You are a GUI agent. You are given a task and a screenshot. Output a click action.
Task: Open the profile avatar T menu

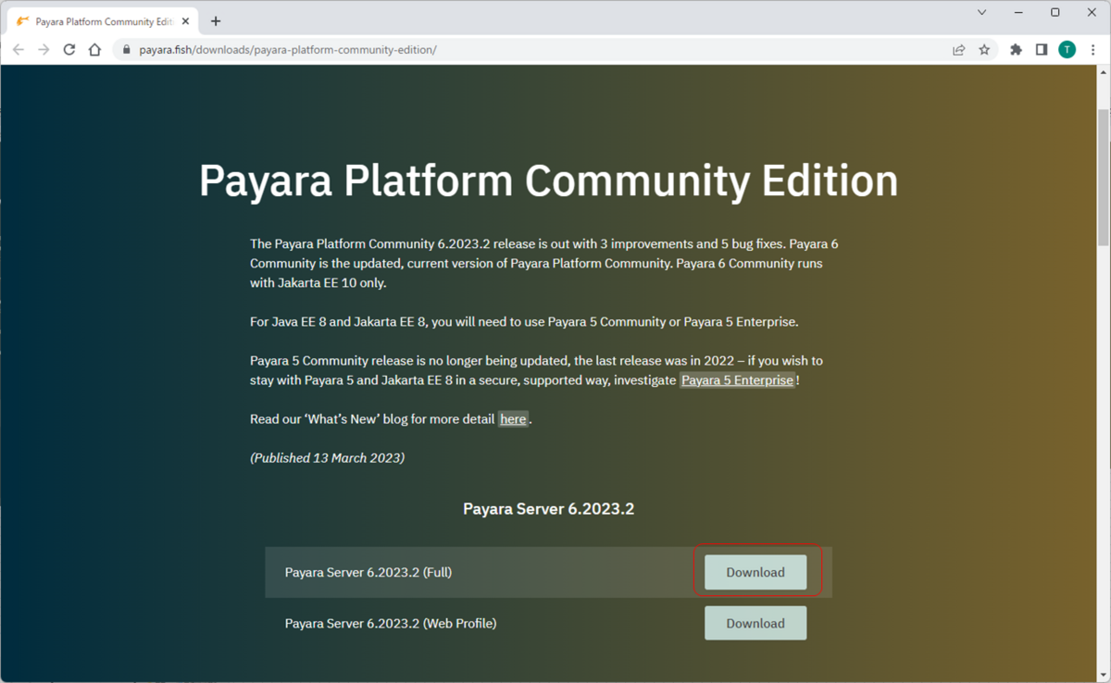pyautogui.click(x=1067, y=50)
